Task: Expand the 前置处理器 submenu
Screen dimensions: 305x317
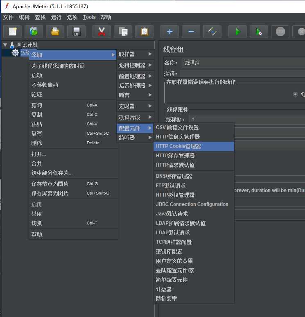Action: pos(136,76)
